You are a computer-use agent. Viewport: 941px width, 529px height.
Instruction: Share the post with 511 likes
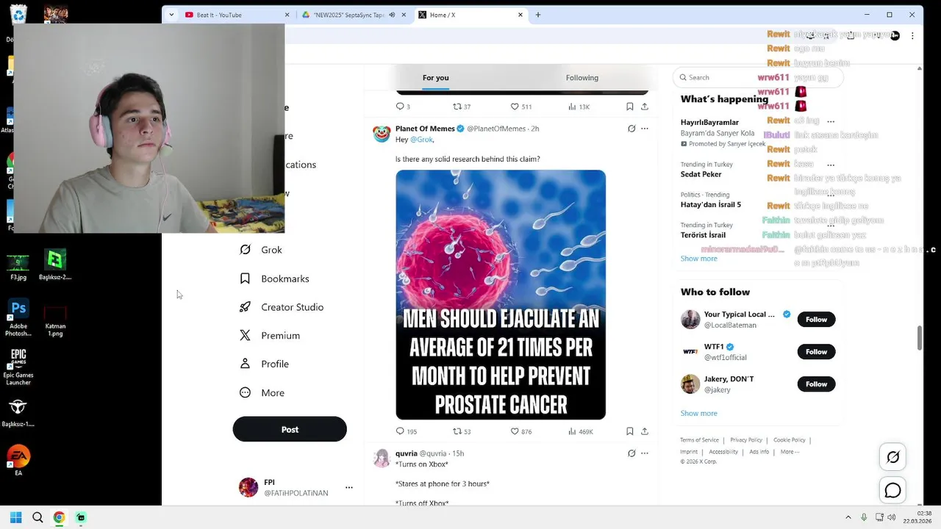coord(645,107)
